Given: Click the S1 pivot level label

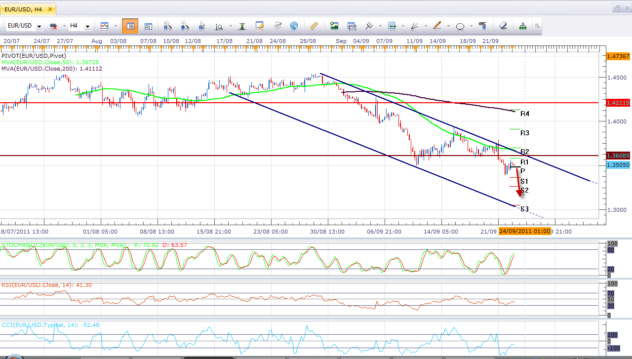Looking at the screenshot, I should click(524, 181).
